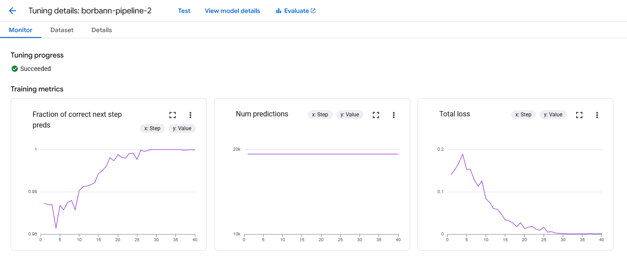
Task: Click the Test link in the header
Action: click(x=184, y=11)
